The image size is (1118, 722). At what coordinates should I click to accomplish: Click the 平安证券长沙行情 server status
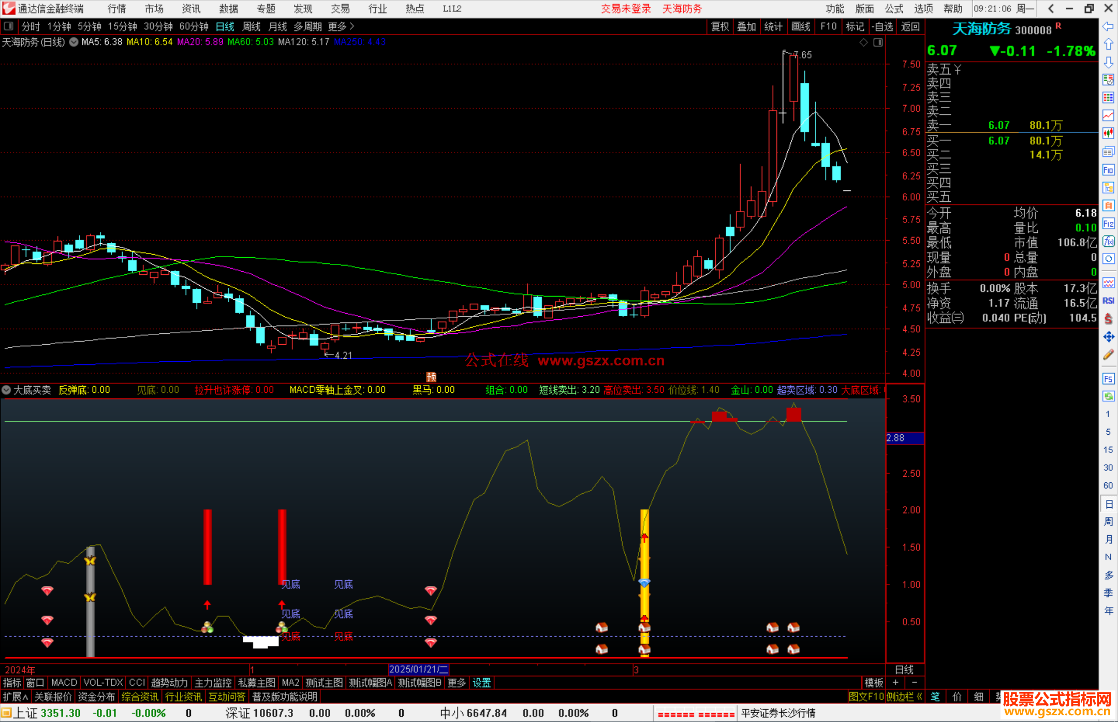click(x=778, y=713)
